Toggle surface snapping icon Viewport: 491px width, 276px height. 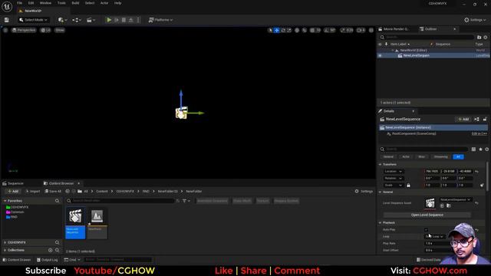click(x=305, y=31)
